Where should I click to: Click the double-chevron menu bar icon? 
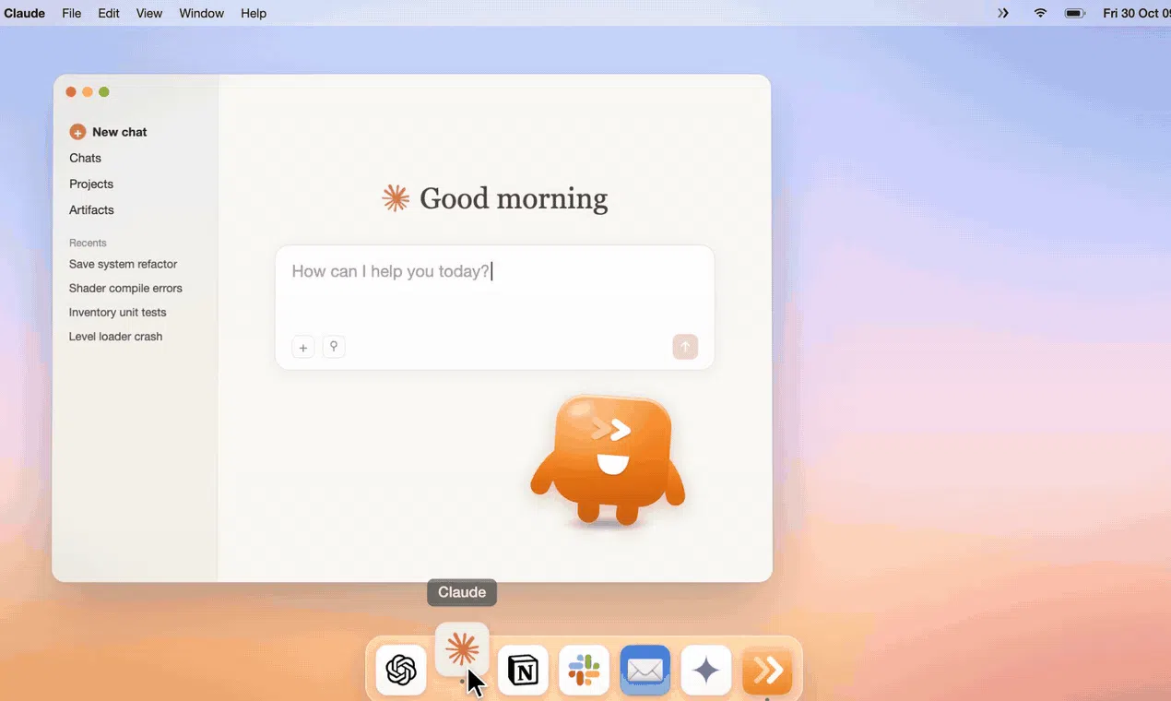1003,13
